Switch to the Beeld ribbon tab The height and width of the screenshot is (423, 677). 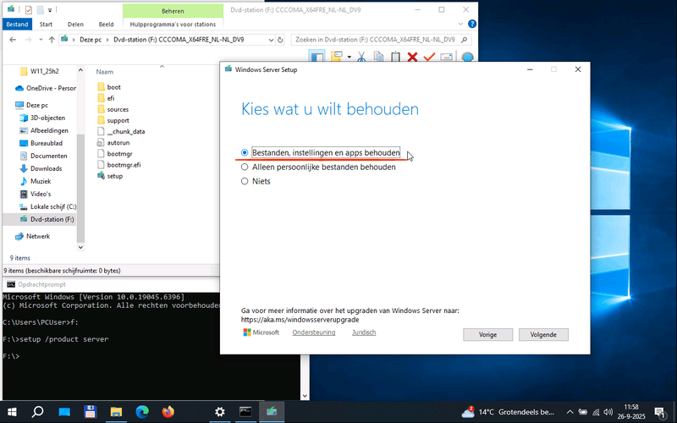click(x=106, y=25)
